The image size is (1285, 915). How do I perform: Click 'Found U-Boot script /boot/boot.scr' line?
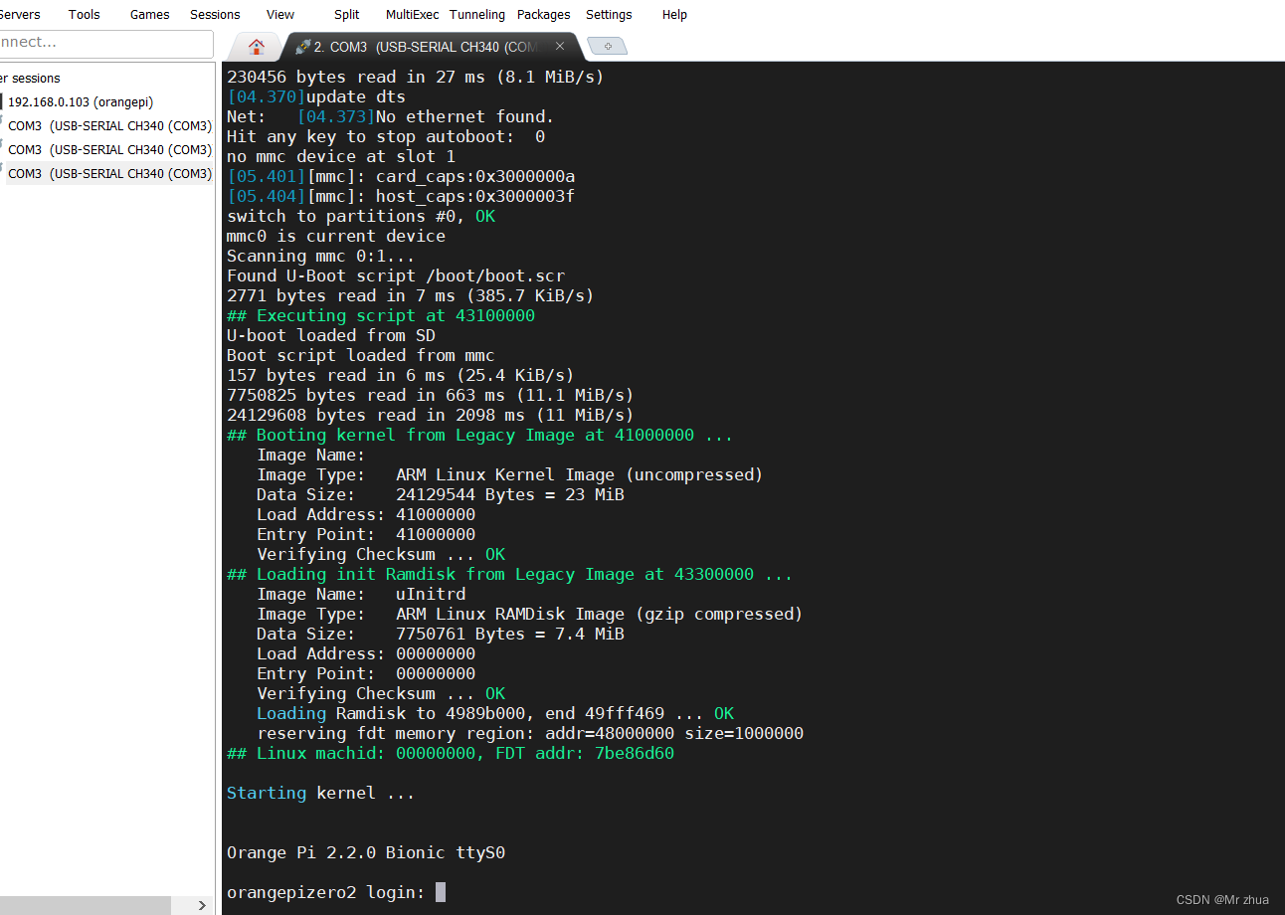(x=395, y=275)
